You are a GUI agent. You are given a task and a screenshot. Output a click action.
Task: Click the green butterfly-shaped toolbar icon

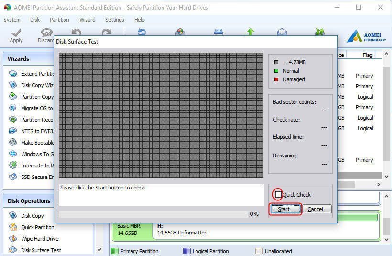320,32
